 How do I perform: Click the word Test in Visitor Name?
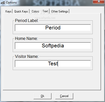coord(53,64)
